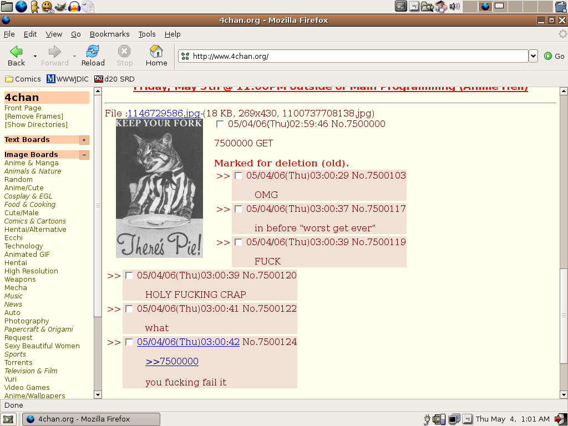Image resolution: width=568 pixels, height=426 pixels.
Task: Click the keyboard key icon in bottom tray
Action: click(467, 419)
